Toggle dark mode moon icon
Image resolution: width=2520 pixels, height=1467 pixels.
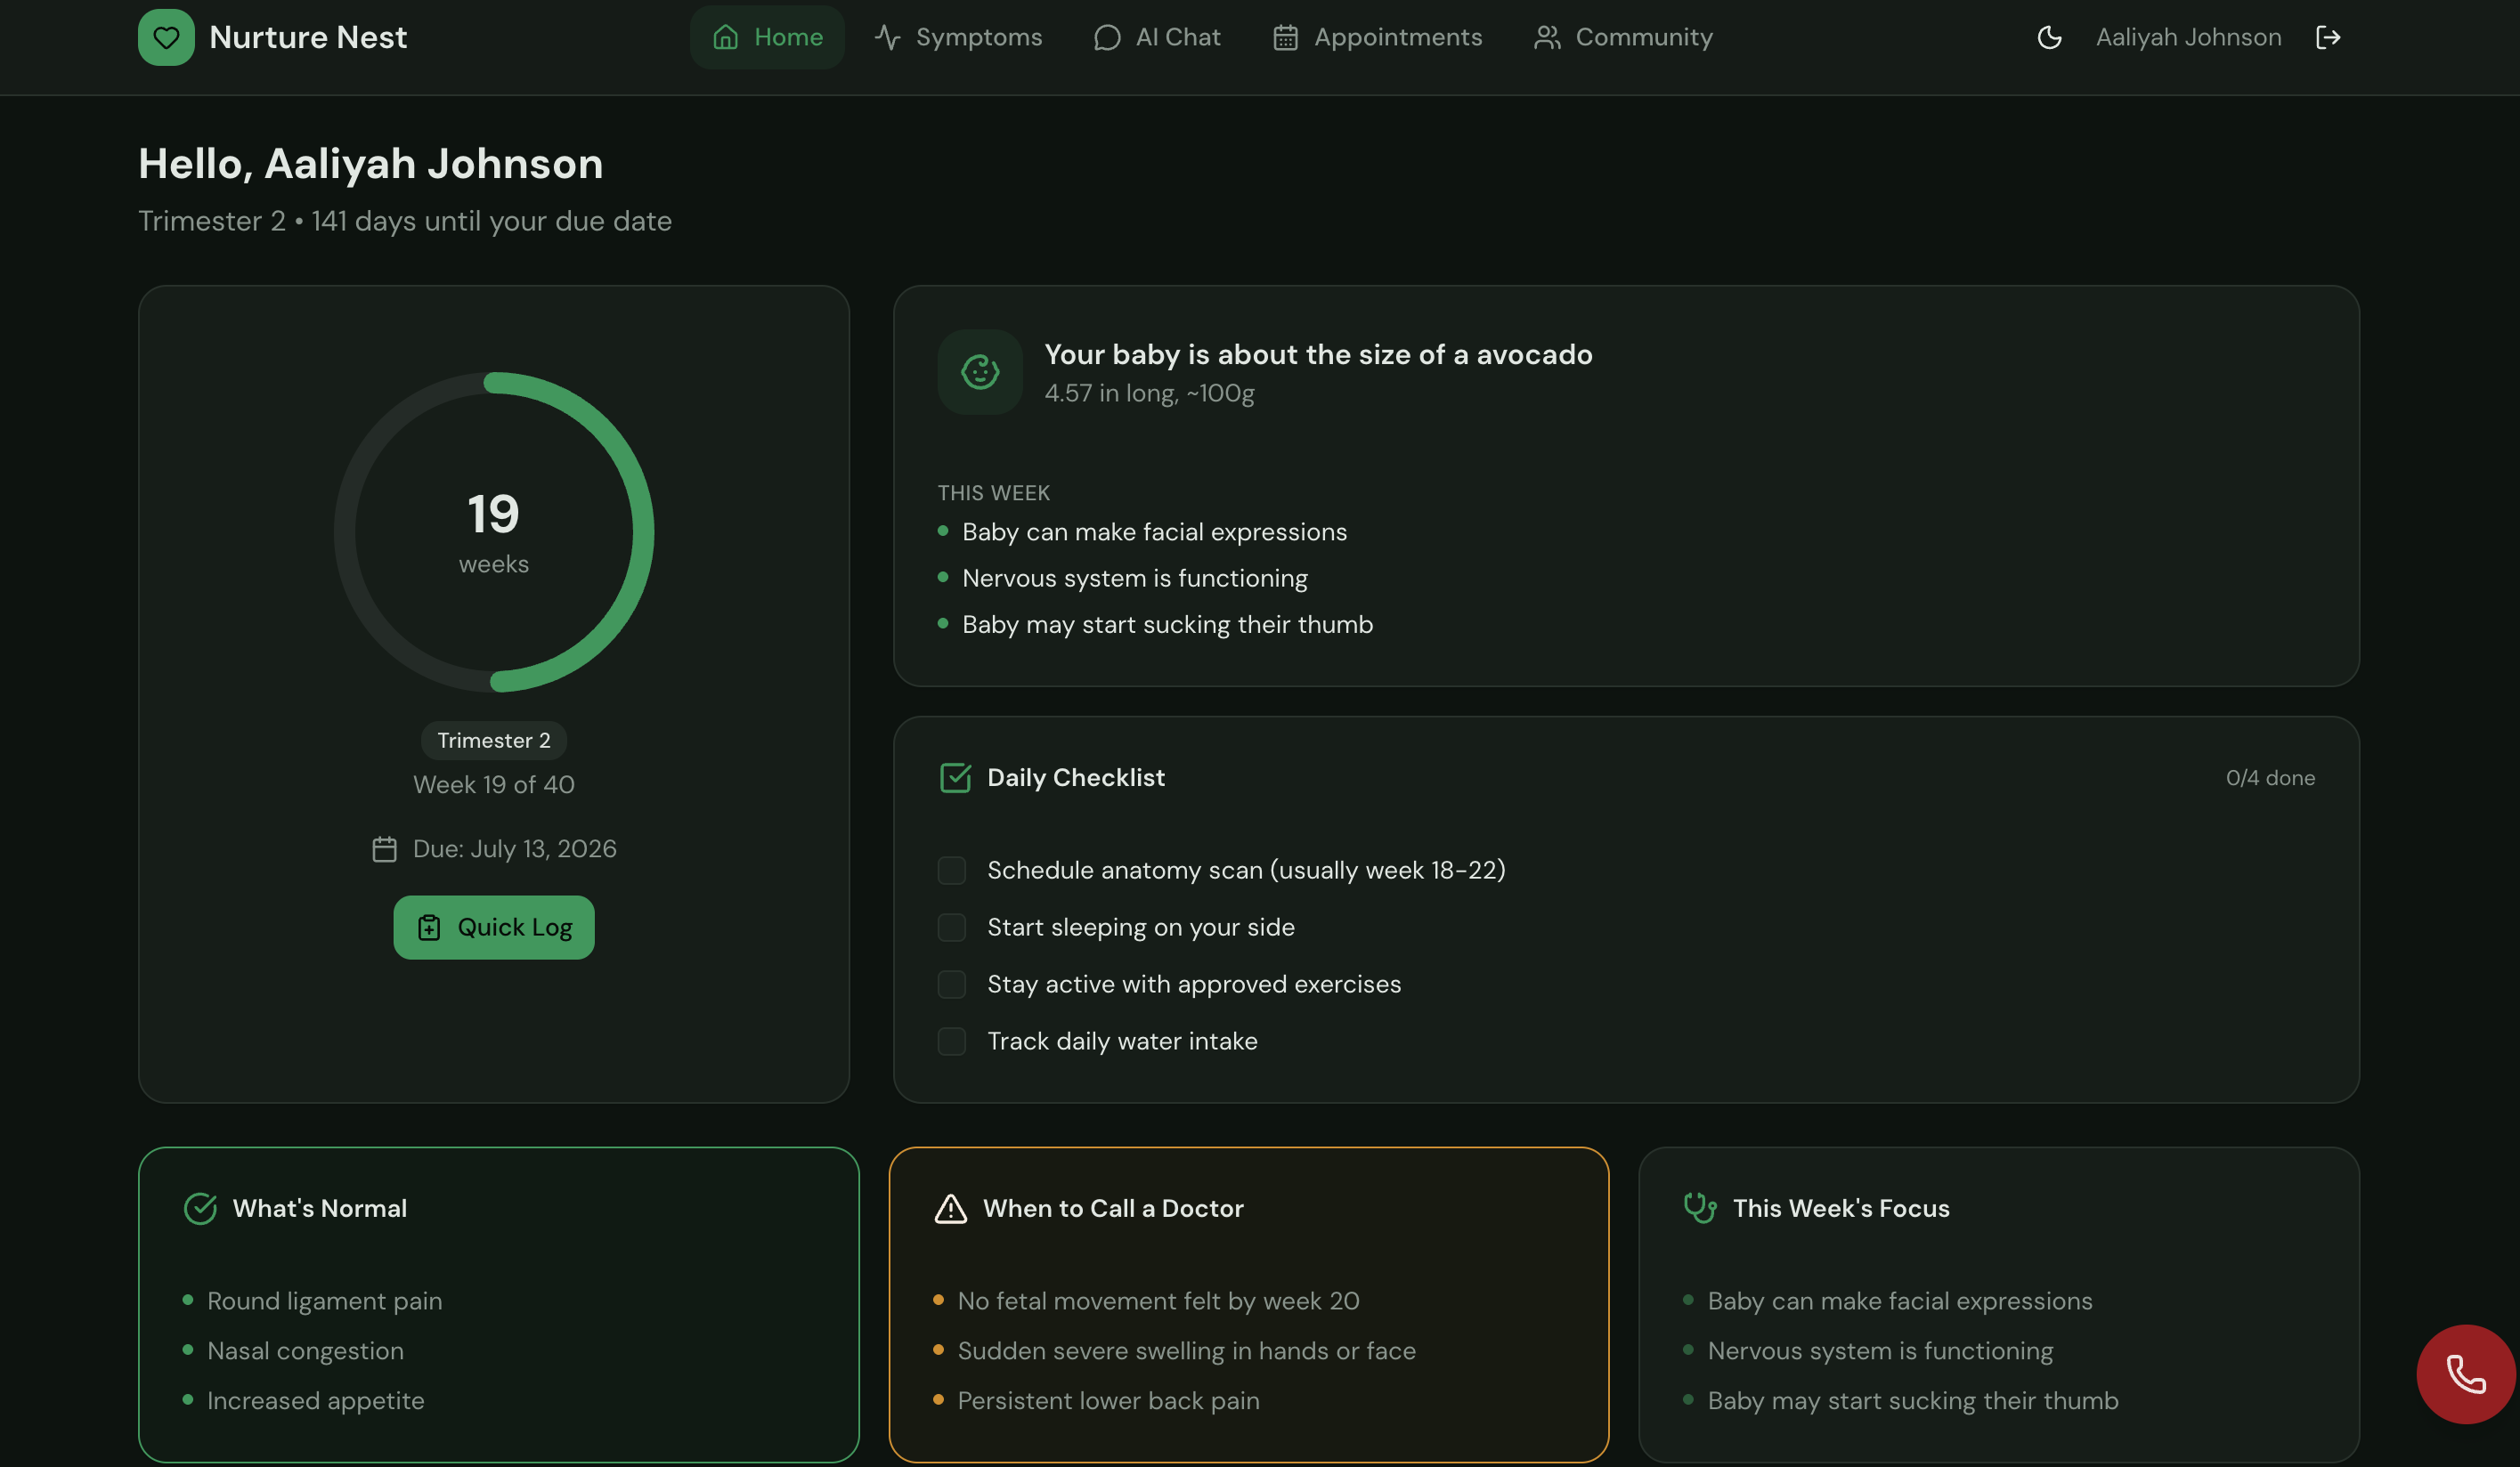tap(2049, 37)
